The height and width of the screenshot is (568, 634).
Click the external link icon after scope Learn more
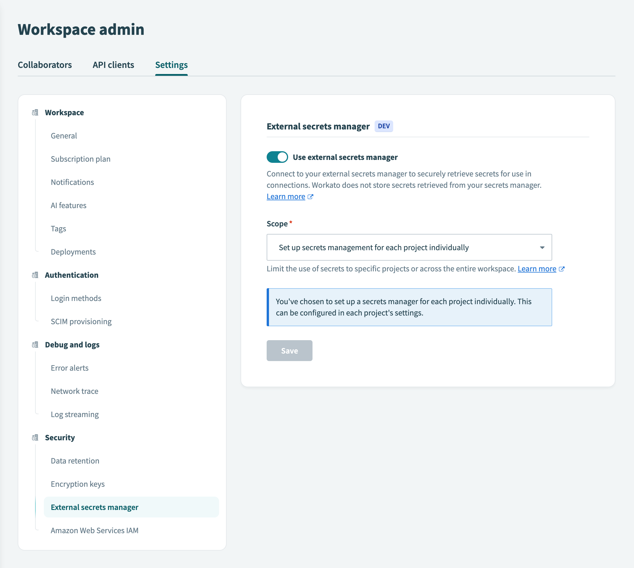tap(562, 269)
